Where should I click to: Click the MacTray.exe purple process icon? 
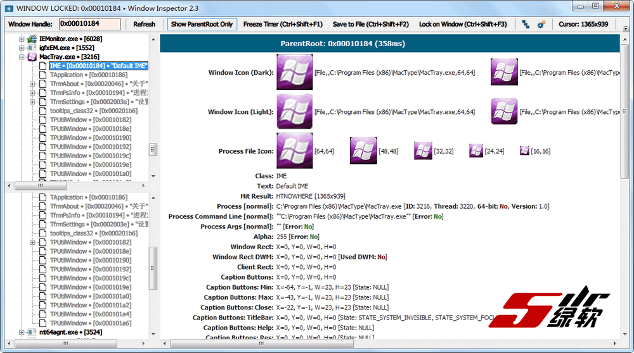[32, 57]
